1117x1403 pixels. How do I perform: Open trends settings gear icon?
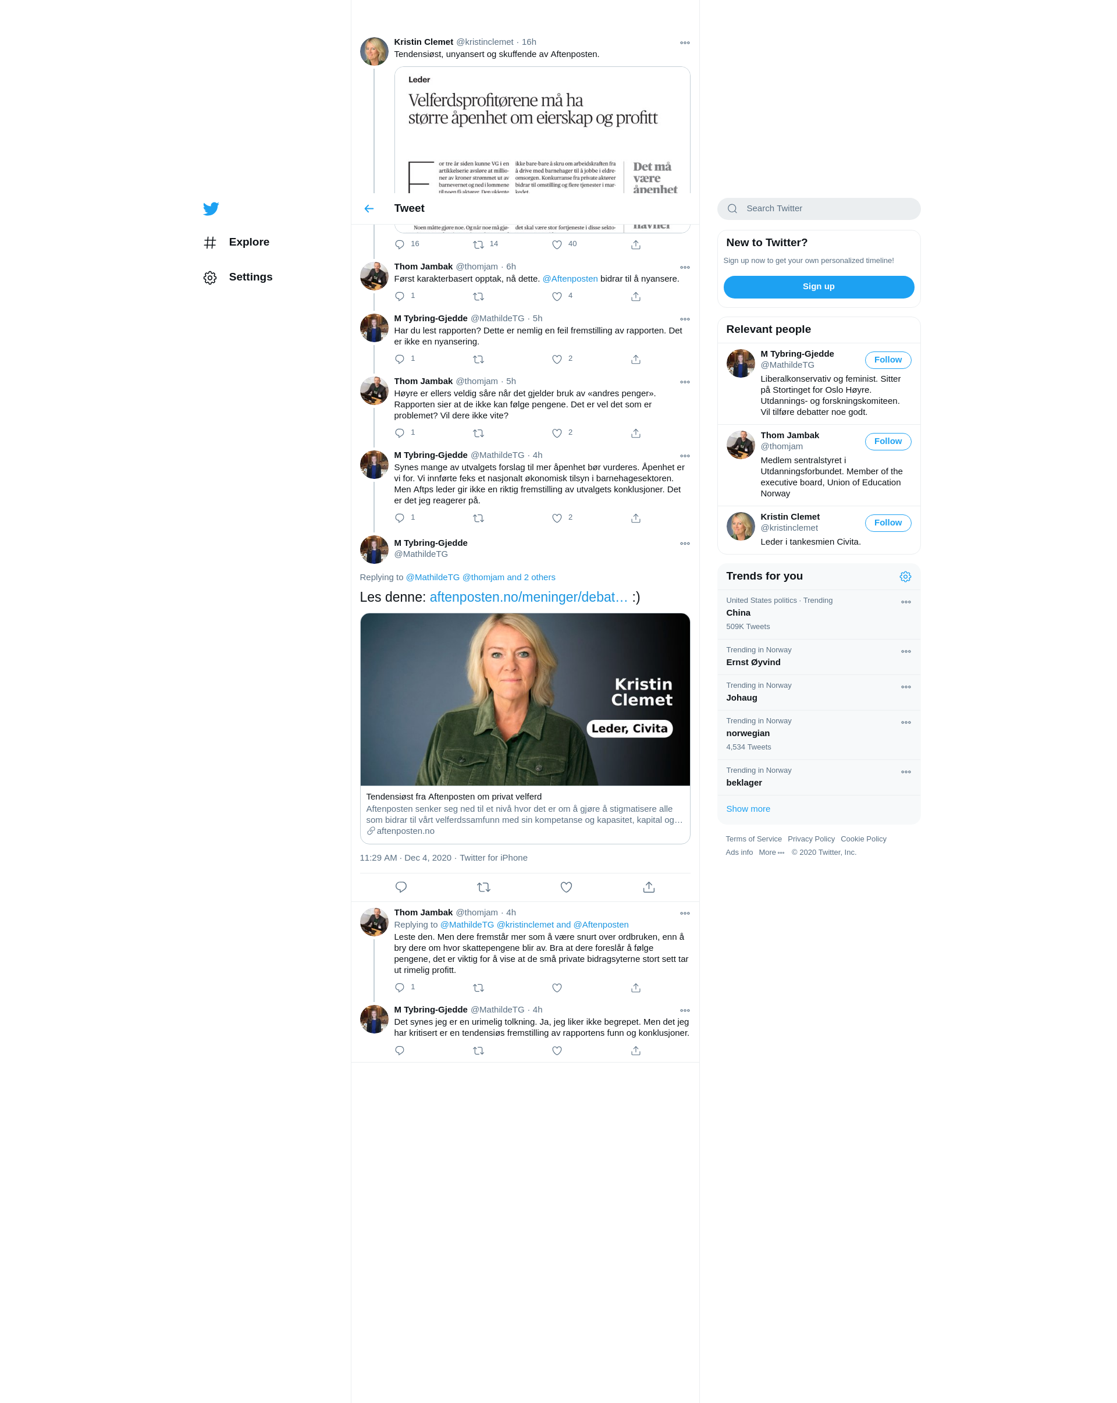click(905, 577)
